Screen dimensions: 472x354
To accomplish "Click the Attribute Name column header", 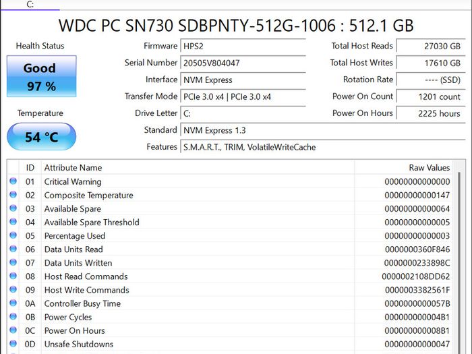I will coord(198,167).
